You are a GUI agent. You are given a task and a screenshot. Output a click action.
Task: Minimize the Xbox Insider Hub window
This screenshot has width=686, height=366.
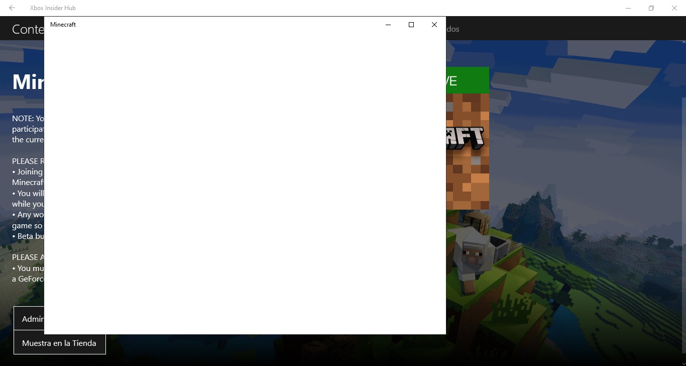628,8
